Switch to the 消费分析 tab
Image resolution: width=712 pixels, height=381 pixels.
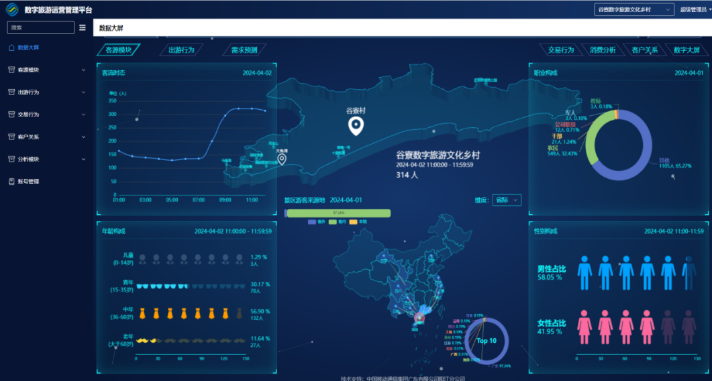point(602,50)
